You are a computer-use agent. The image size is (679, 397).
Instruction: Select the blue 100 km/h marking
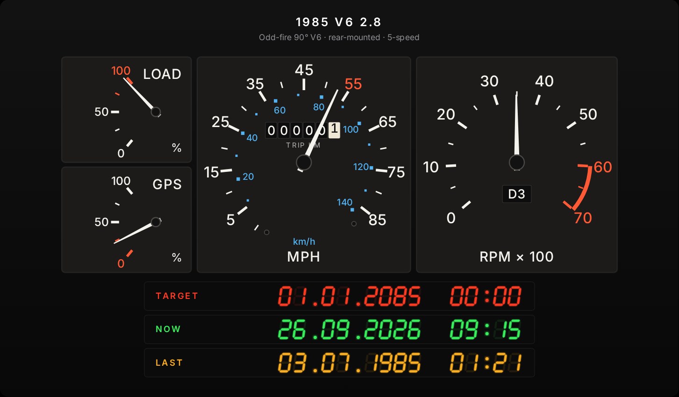tap(351, 129)
